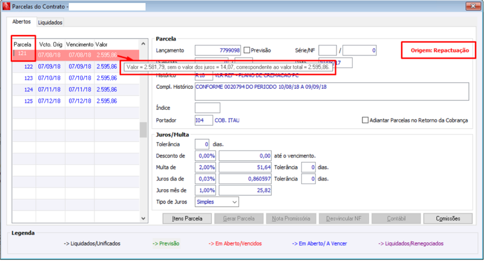Click the Liquidados/Unificados legend entry

[x=92, y=243]
